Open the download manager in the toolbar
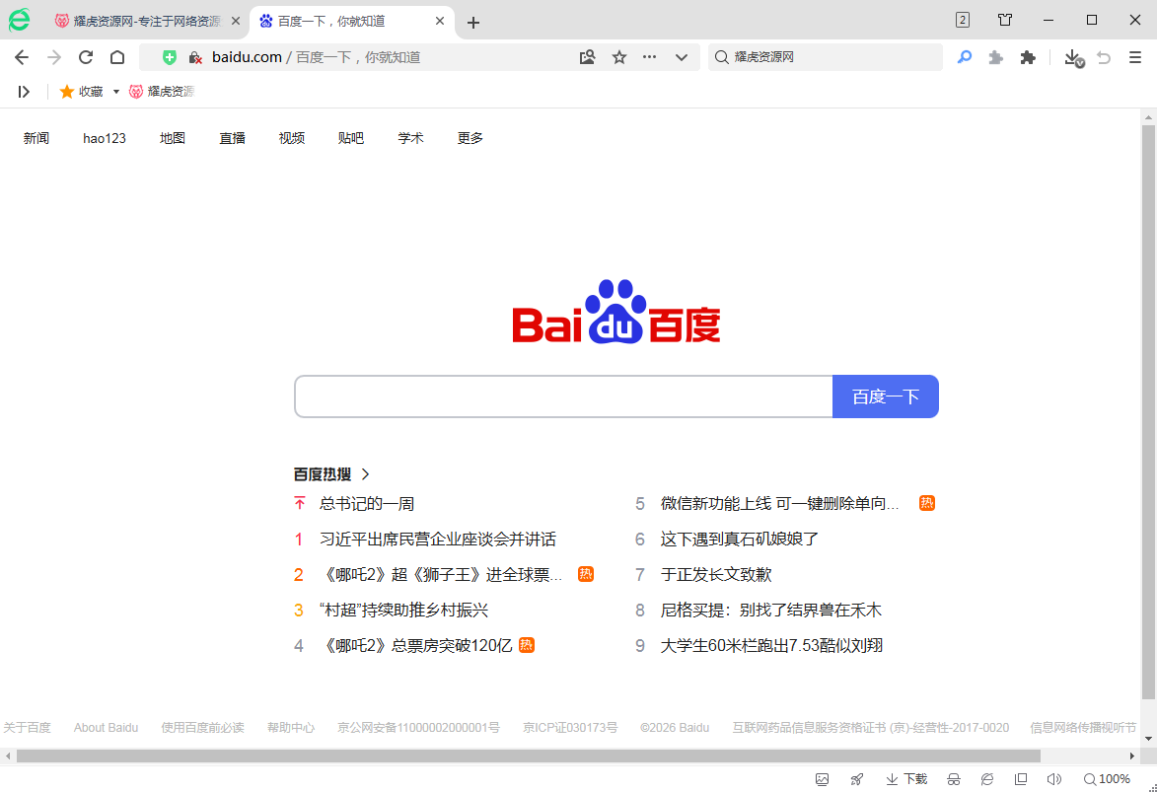The width and height of the screenshot is (1157, 792). (x=1072, y=57)
